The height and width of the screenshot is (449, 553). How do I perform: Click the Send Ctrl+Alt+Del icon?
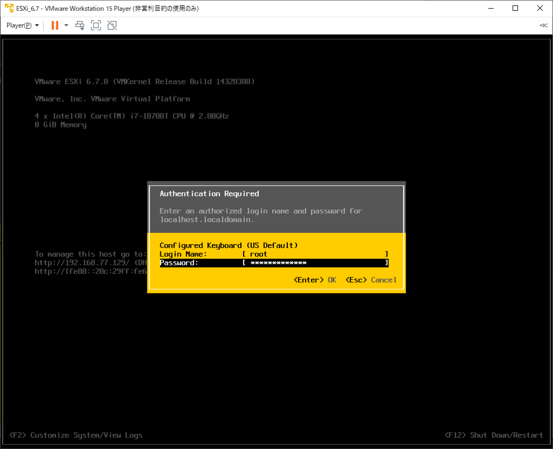[x=80, y=25]
